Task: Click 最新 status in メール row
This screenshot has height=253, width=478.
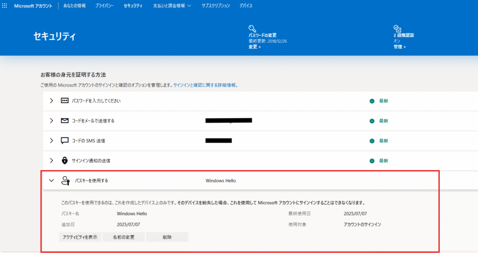Action: tap(384, 121)
